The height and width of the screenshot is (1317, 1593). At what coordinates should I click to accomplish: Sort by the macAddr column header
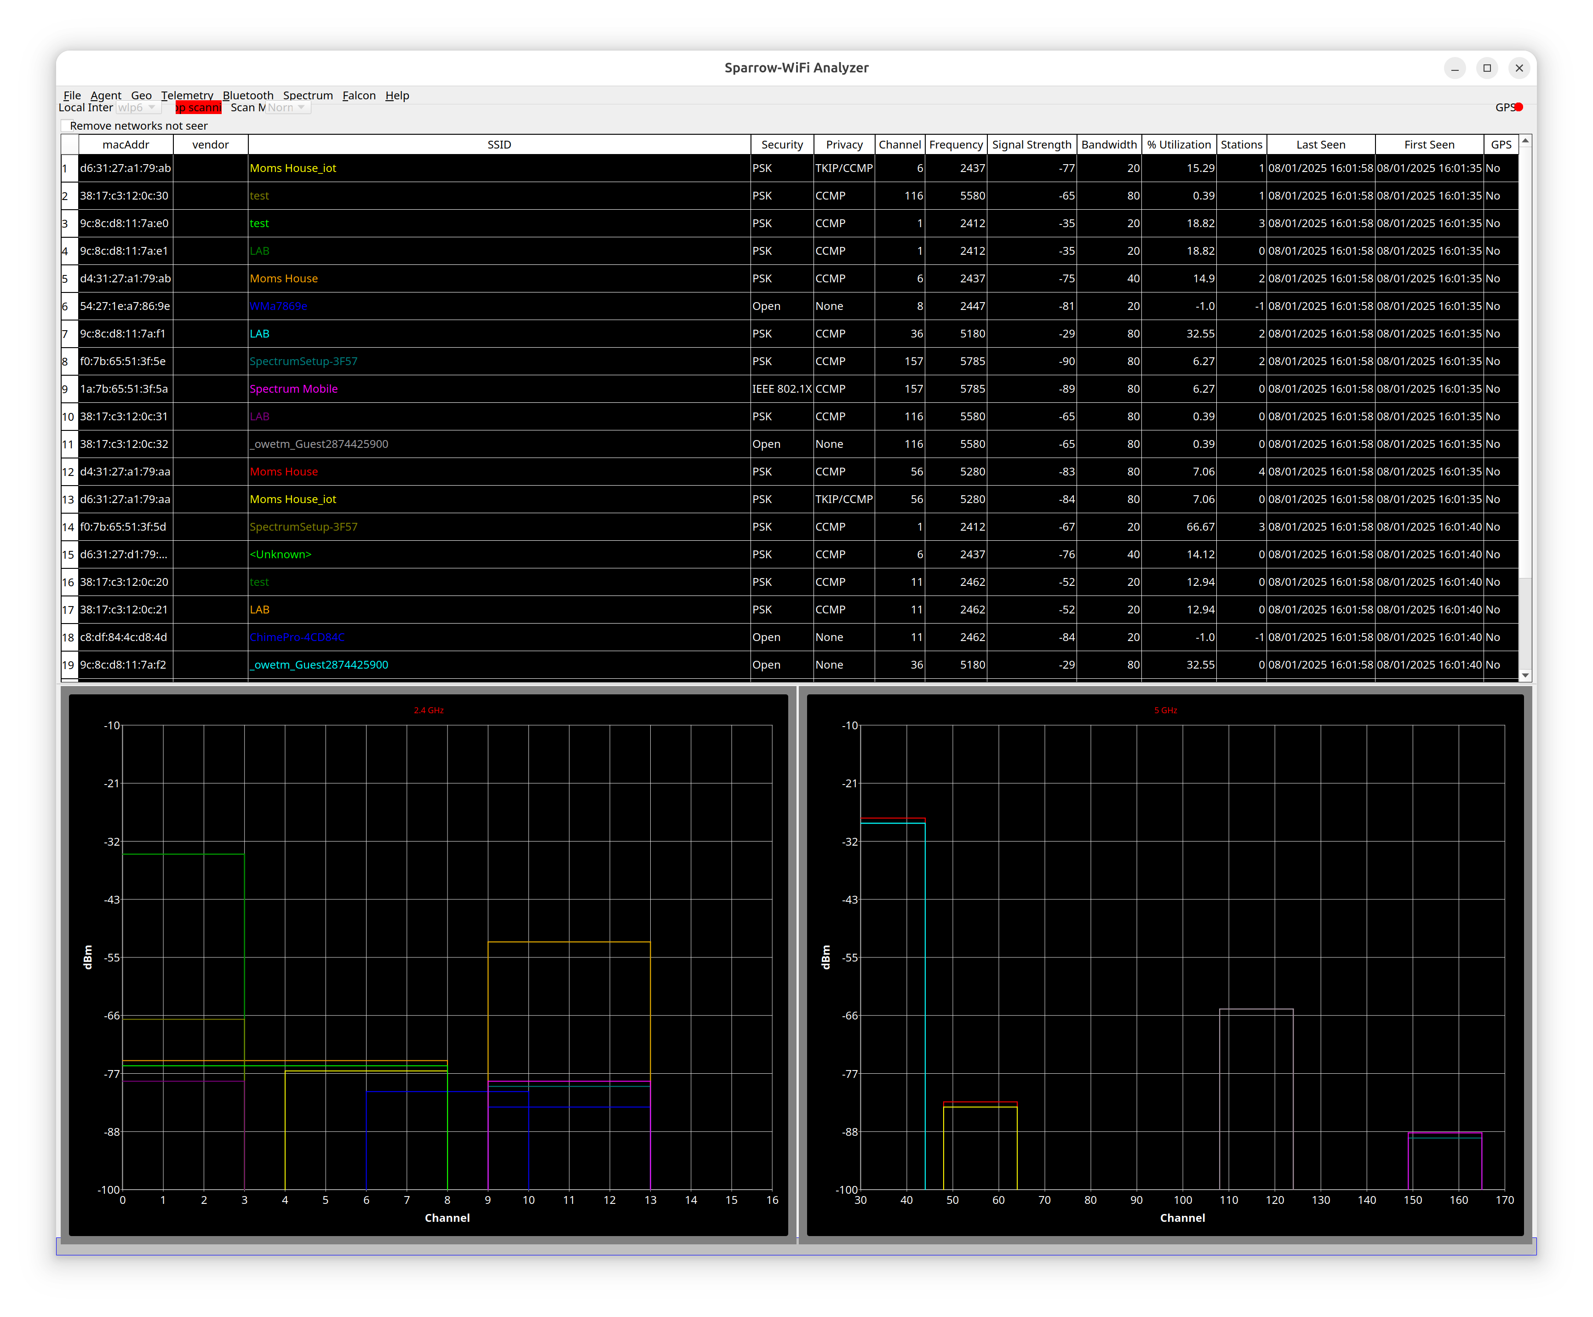point(126,145)
